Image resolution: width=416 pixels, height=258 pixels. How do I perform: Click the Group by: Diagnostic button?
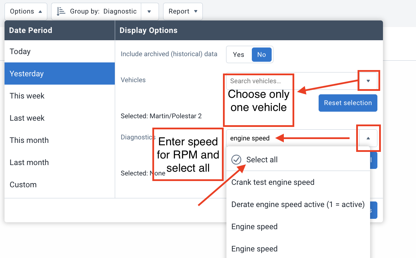pyautogui.click(x=96, y=11)
